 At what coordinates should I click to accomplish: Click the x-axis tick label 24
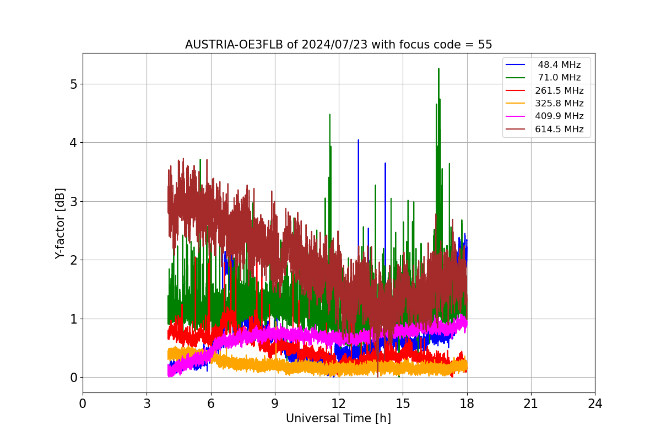click(595, 404)
